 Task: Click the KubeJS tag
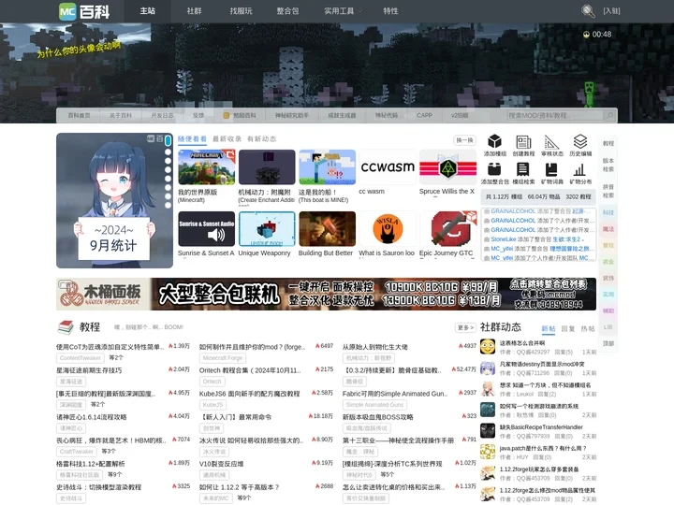pos(213,405)
